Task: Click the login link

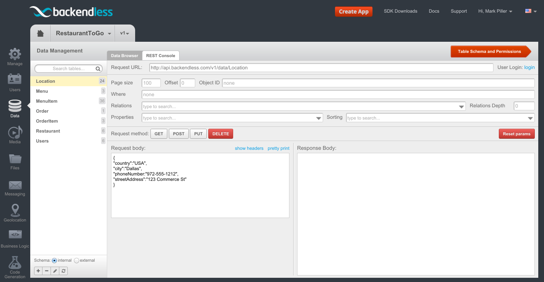Action: coord(529,67)
